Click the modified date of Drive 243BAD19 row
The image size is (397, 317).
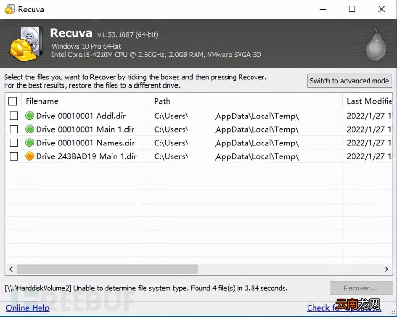click(x=369, y=156)
